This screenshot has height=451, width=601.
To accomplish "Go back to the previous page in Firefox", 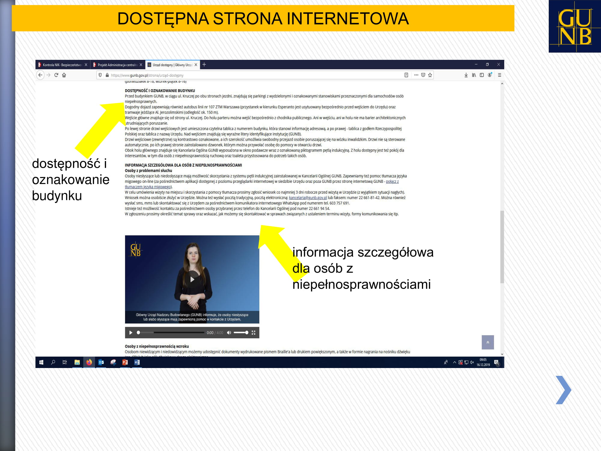I will pos(40,75).
